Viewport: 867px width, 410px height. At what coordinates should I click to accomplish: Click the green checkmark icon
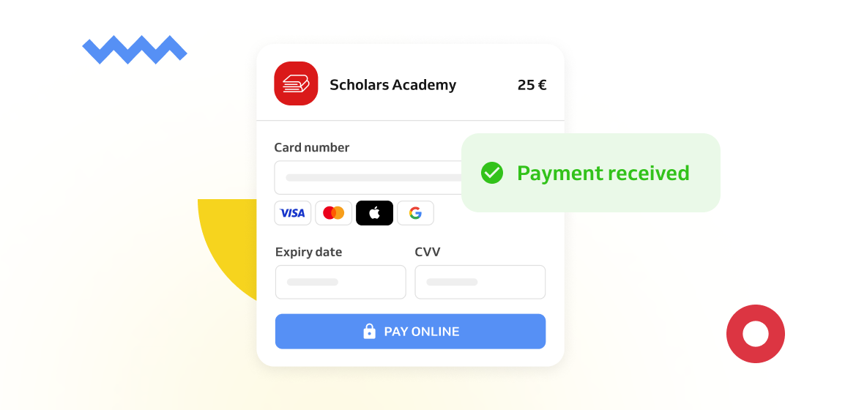coord(491,173)
